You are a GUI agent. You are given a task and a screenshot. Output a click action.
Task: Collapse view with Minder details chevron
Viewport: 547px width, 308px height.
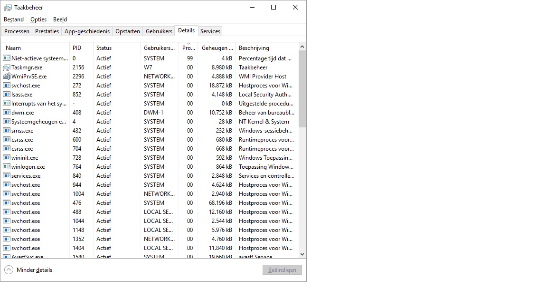9,270
